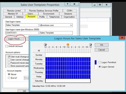Switch to the Telephones tab
126x94 pixels.
tap(54, 17)
